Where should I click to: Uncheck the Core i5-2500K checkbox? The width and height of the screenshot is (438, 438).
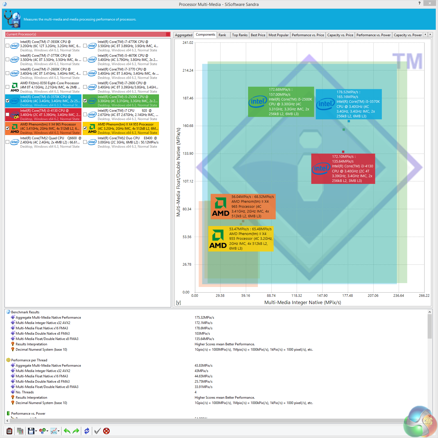click(85, 101)
